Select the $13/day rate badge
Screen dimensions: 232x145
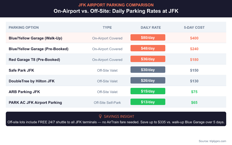148,102
